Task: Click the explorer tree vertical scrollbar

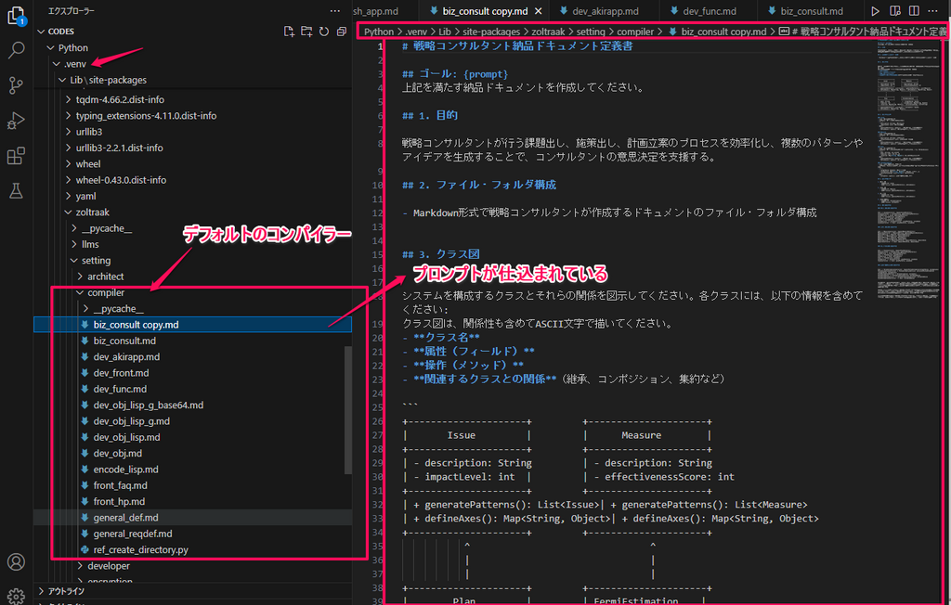Action: coord(348,410)
